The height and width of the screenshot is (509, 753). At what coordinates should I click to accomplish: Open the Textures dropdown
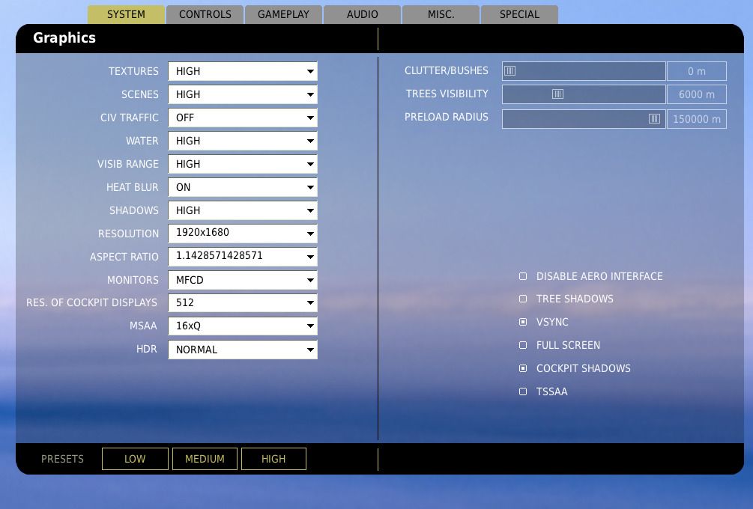coord(242,71)
